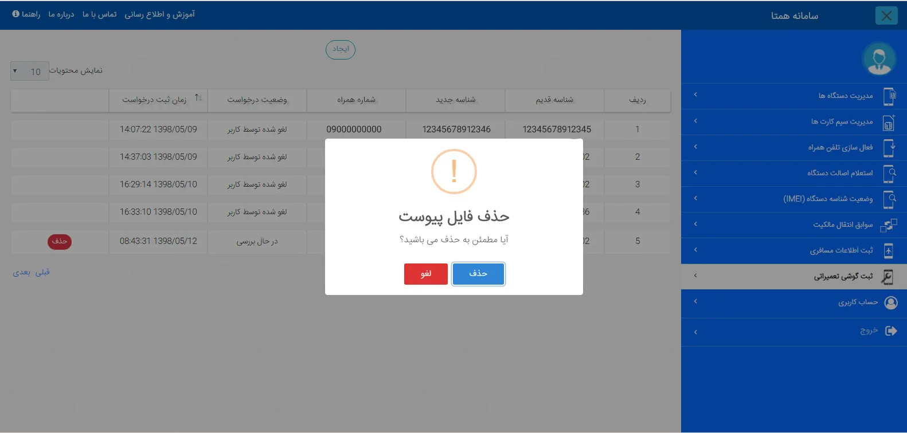Click the وضعیت شناسه دستگاه IMEI icon
Screen dimensions: 907x433
pyautogui.click(x=889, y=199)
